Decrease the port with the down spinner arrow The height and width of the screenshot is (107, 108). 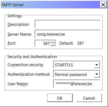coord(52,45)
